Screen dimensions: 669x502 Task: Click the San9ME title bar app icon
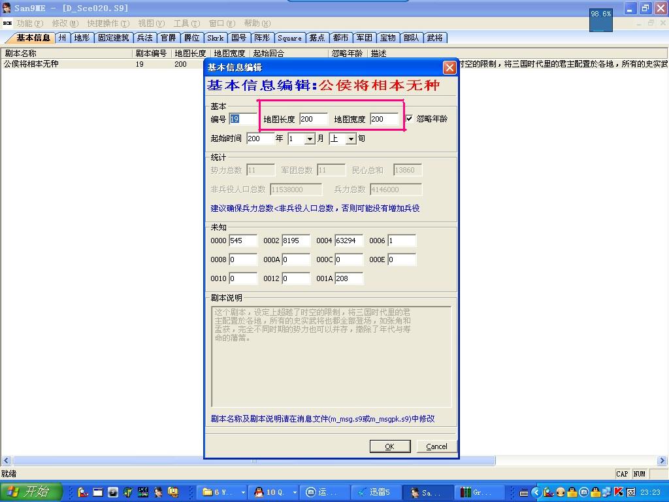pyautogui.click(x=7, y=8)
